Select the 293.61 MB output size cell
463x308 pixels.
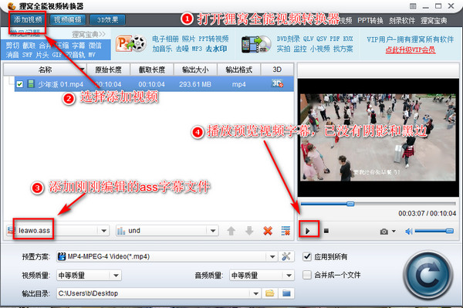click(195, 84)
